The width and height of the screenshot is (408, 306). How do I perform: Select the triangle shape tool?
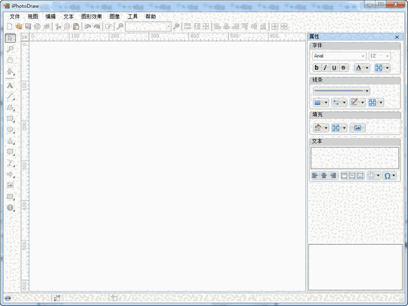pyautogui.click(x=10, y=141)
